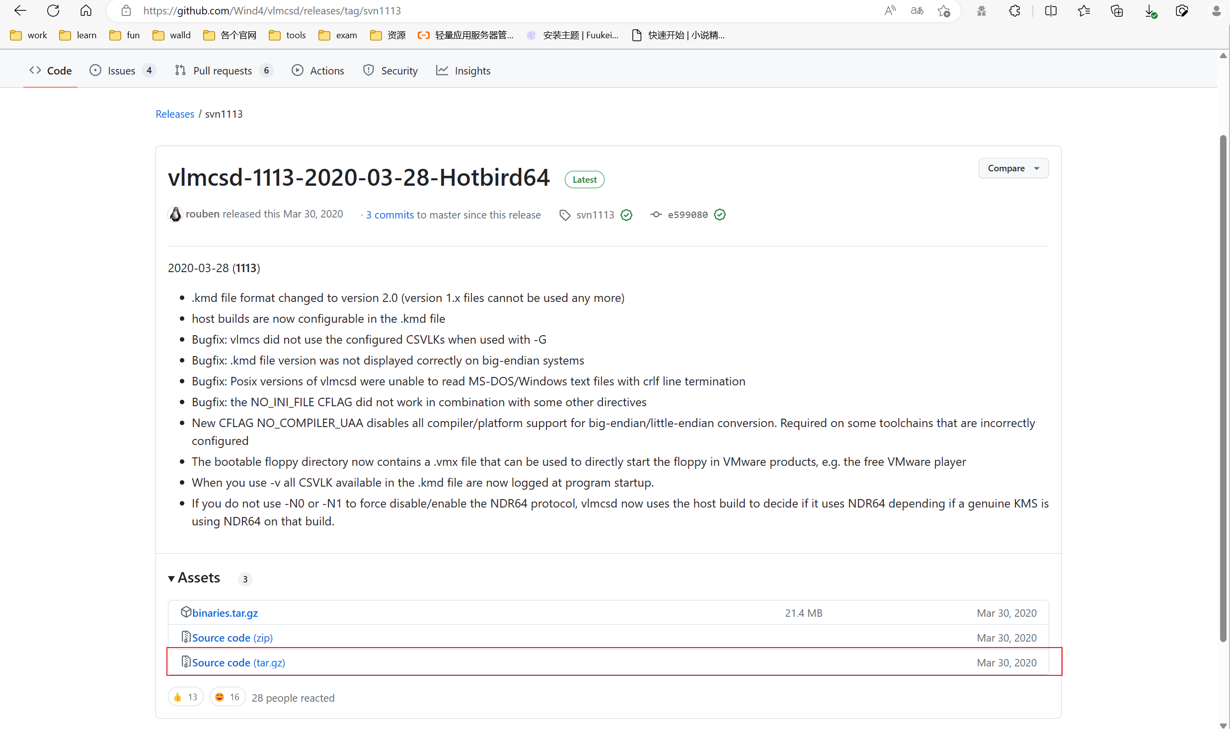Click verified badge next to e599080 commit

pyautogui.click(x=719, y=215)
